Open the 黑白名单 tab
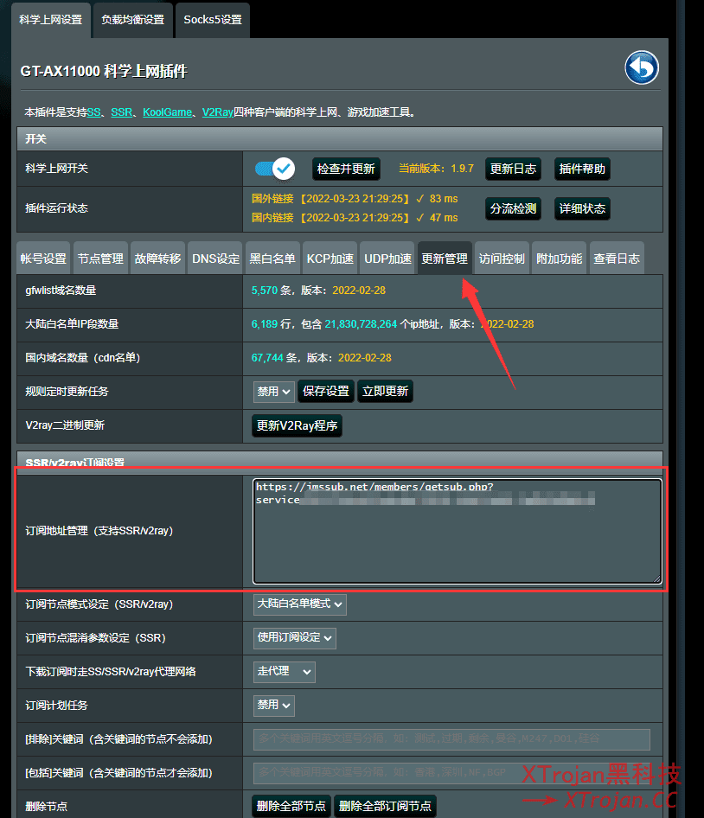This screenshot has width=704, height=818. tap(272, 259)
